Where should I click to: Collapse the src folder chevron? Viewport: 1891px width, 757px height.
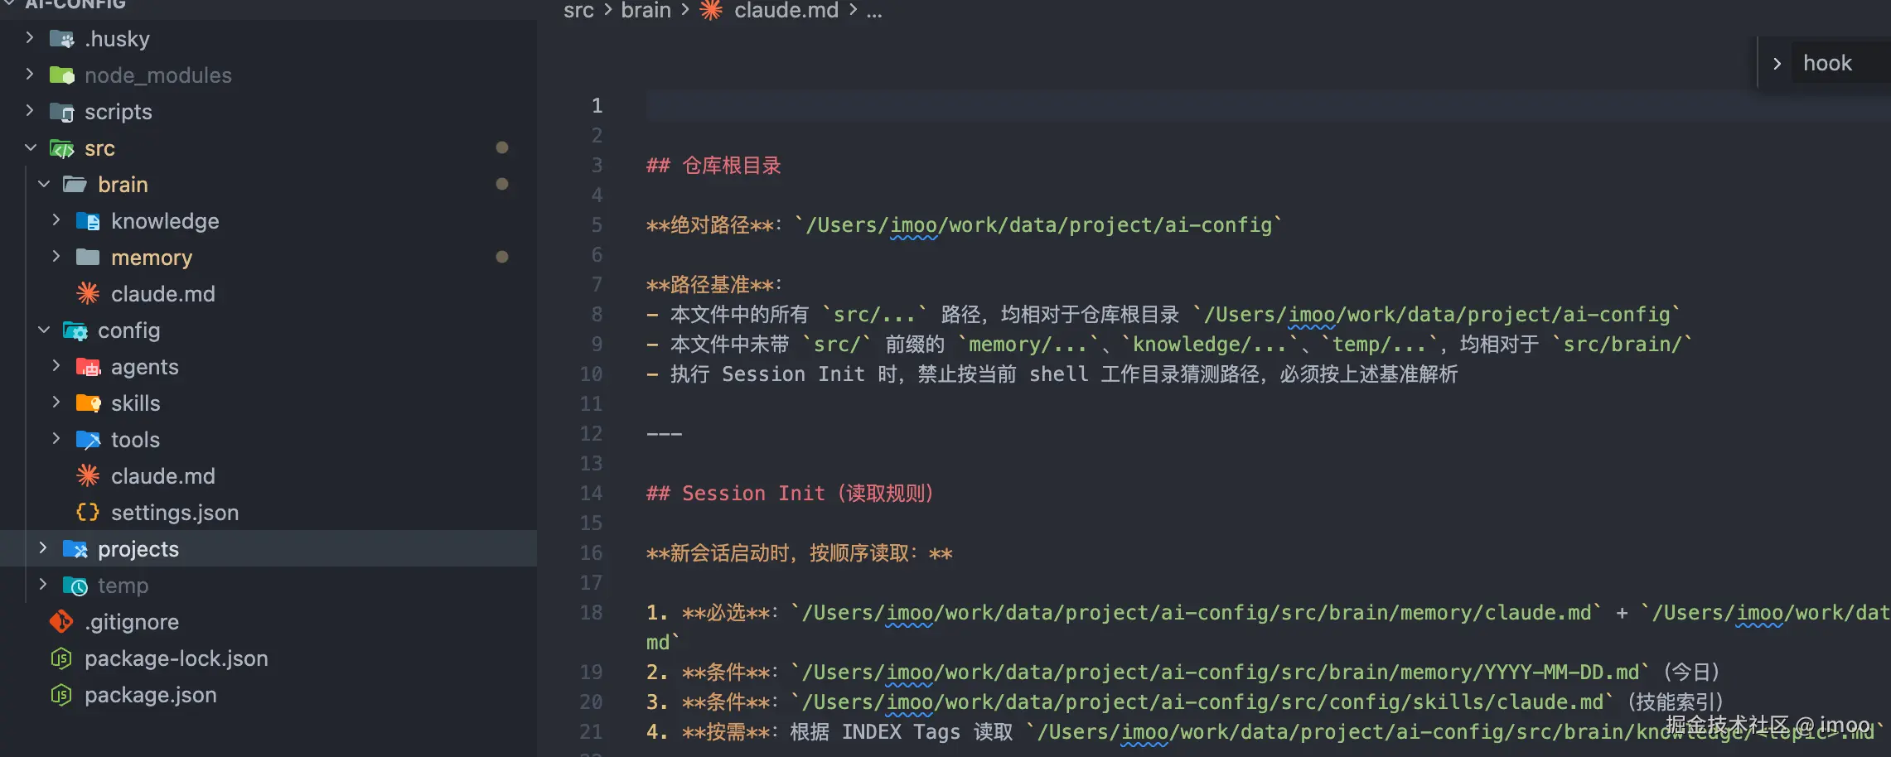coord(31,148)
